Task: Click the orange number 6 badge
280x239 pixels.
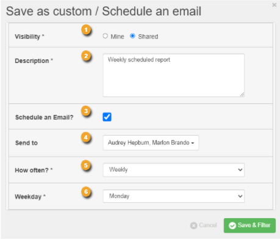Action: (x=86, y=192)
